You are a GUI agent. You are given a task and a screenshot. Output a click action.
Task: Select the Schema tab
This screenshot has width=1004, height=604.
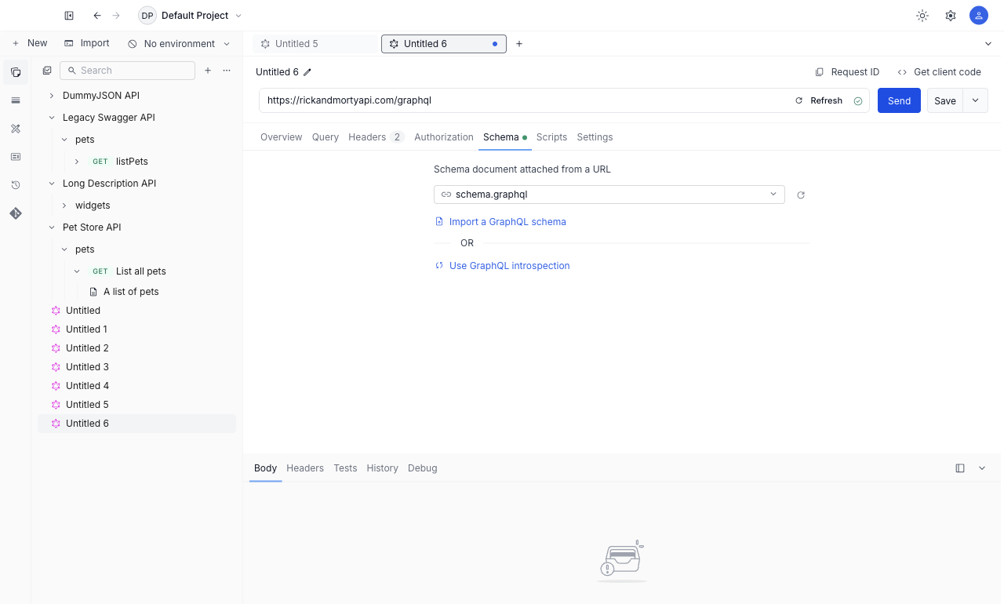(505, 137)
